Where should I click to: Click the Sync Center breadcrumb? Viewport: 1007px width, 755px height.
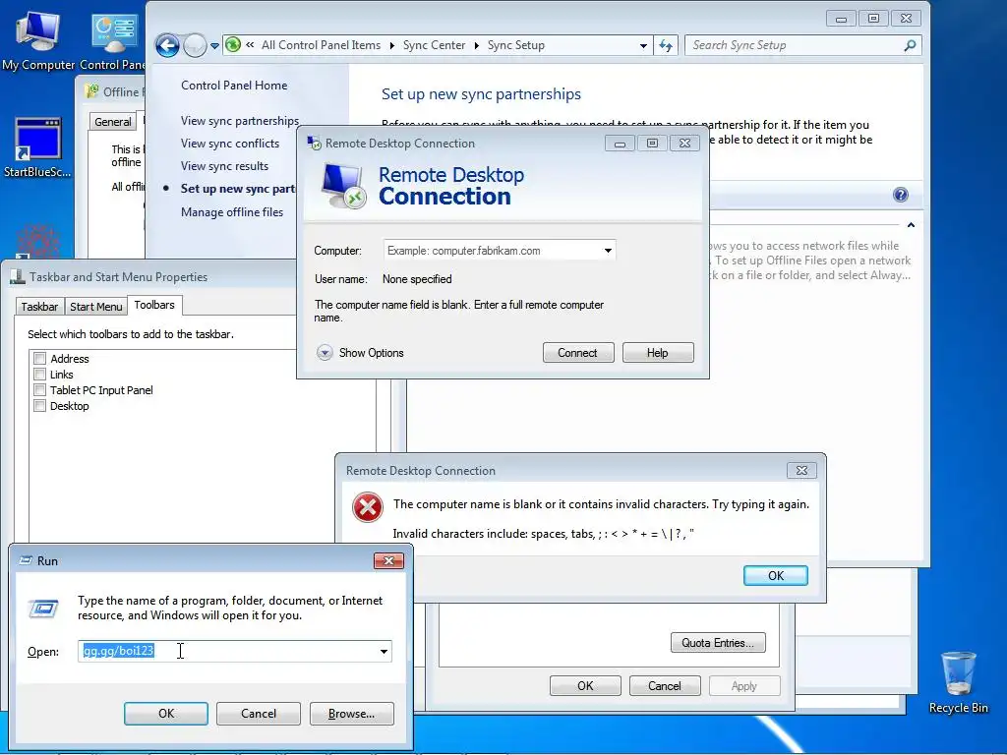434,45
